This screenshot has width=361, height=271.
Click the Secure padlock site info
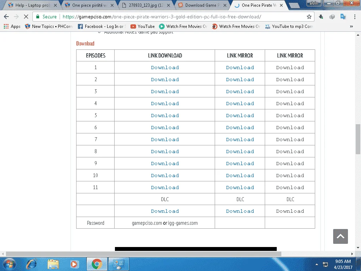coord(46,17)
